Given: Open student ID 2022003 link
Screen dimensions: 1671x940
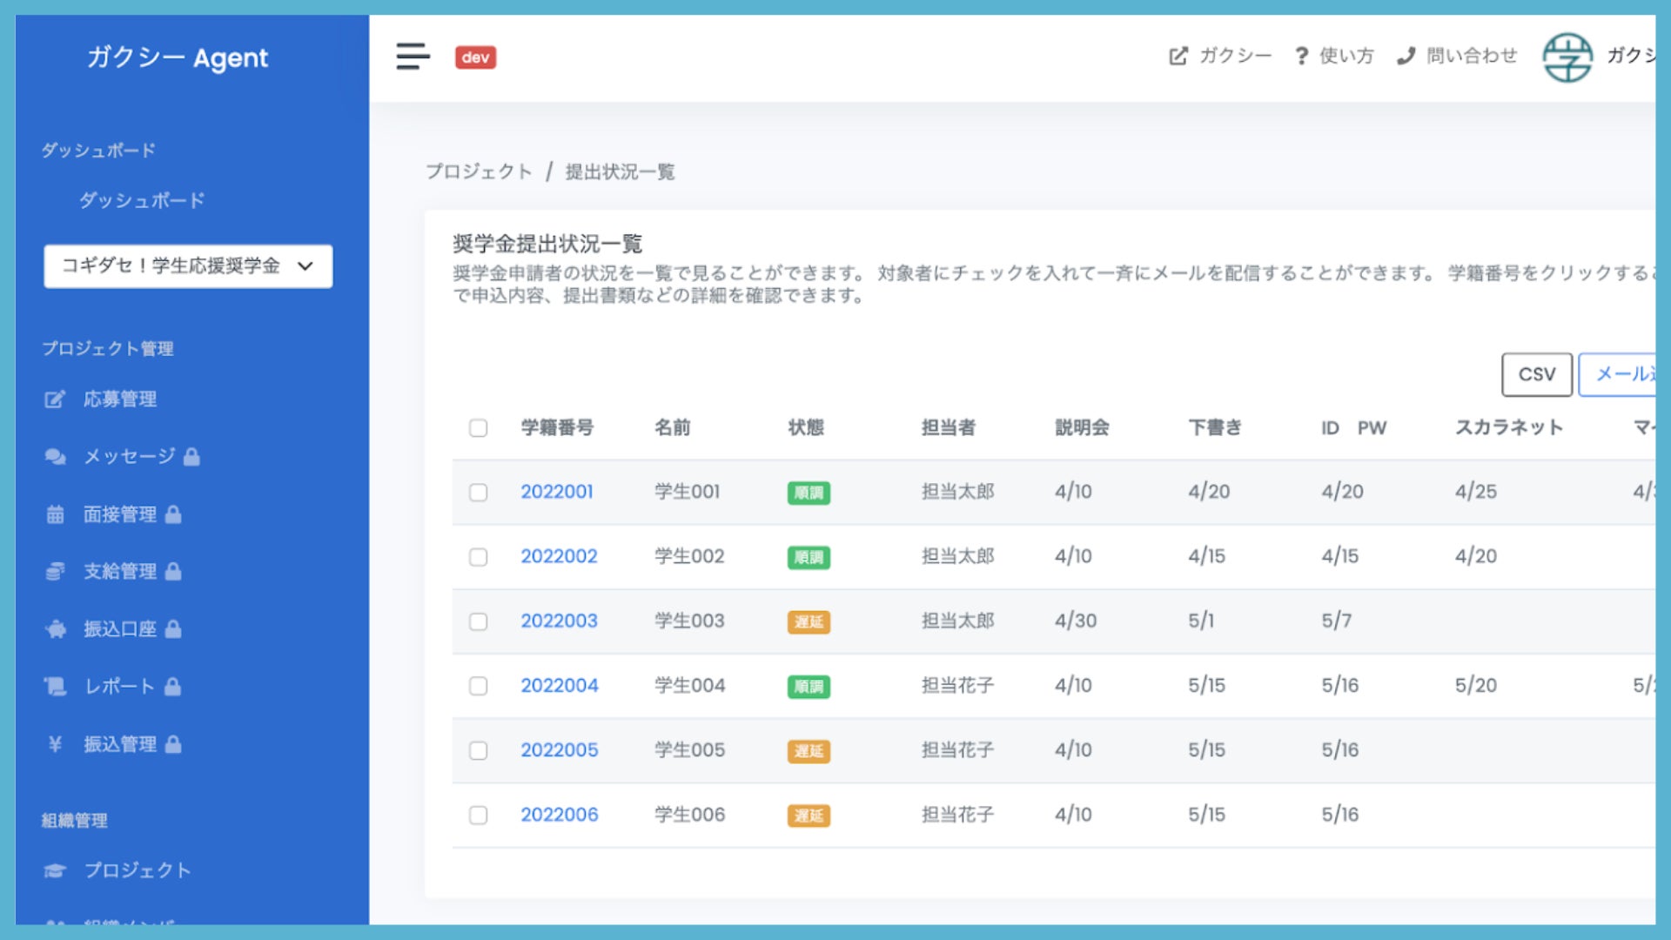Looking at the screenshot, I should [559, 621].
